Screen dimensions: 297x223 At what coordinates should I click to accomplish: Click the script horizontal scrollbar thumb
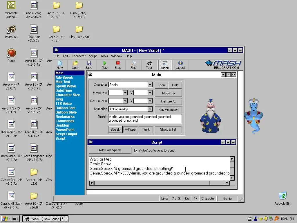tap(152, 183)
